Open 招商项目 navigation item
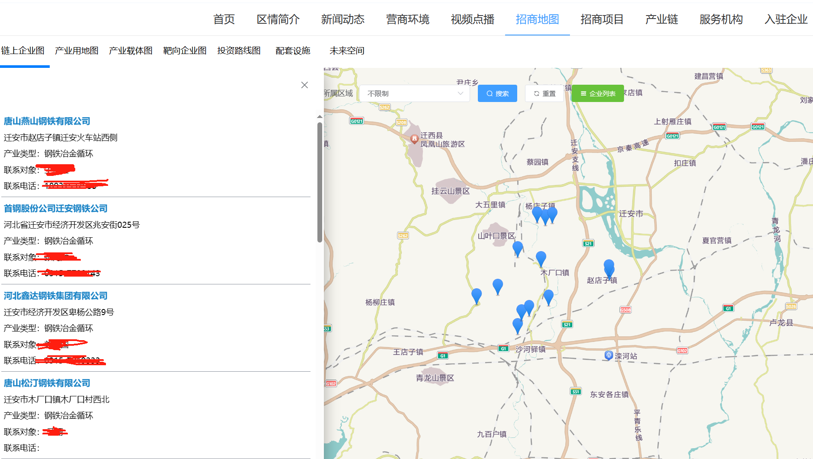The width and height of the screenshot is (813, 459). [602, 19]
